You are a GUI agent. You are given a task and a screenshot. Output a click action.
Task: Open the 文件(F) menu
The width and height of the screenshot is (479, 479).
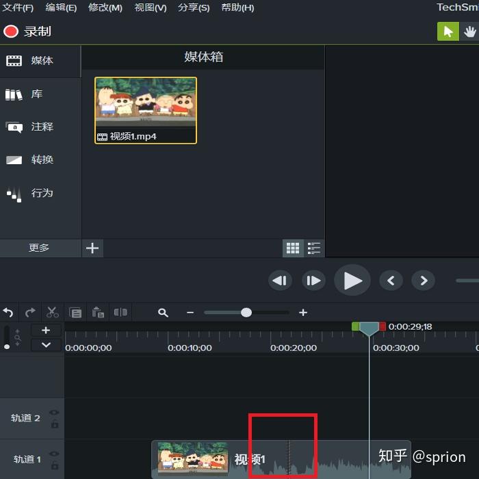tap(18, 8)
